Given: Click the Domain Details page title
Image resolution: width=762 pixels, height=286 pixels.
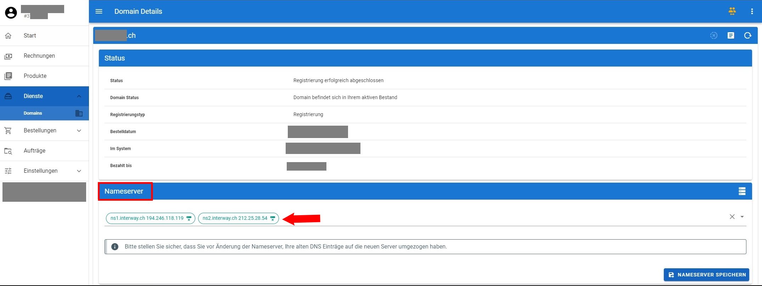Looking at the screenshot, I should tap(138, 11).
